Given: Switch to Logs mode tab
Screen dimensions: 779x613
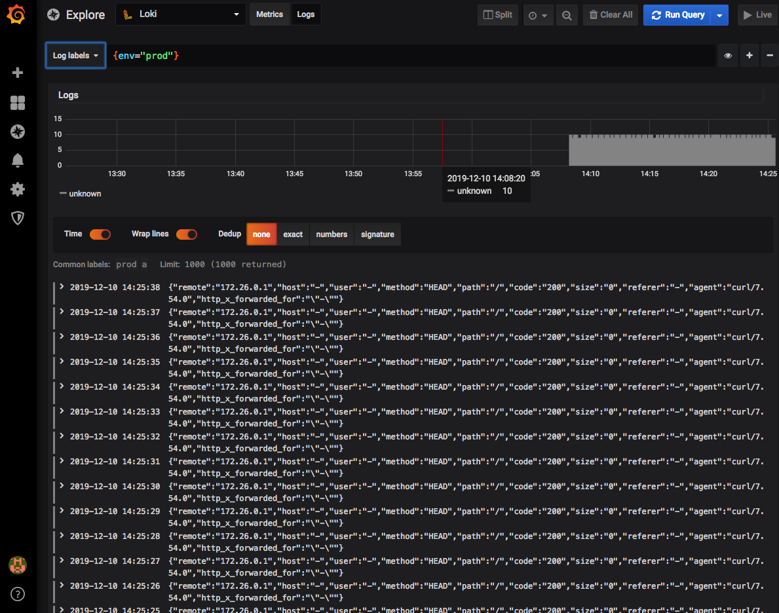Looking at the screenshot, I should coord(305,14).
